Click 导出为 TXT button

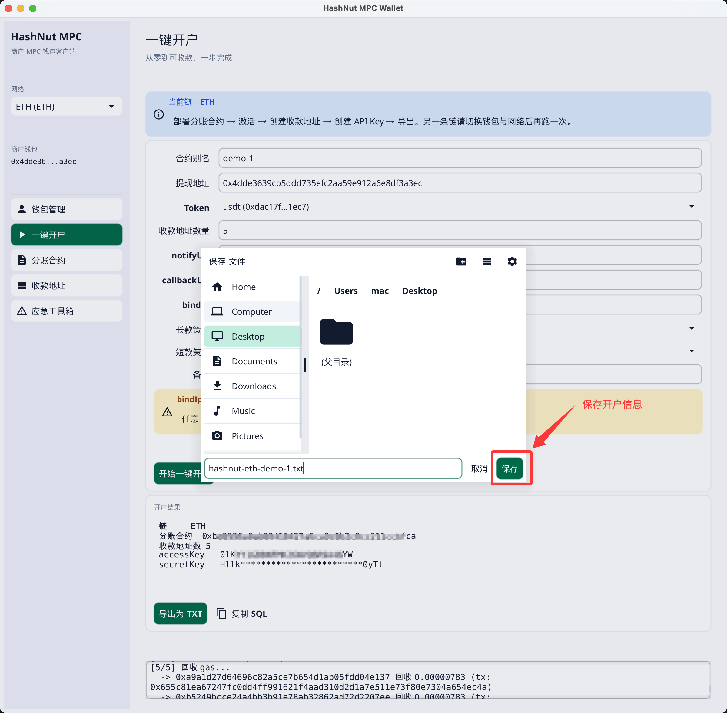(180, 613)
